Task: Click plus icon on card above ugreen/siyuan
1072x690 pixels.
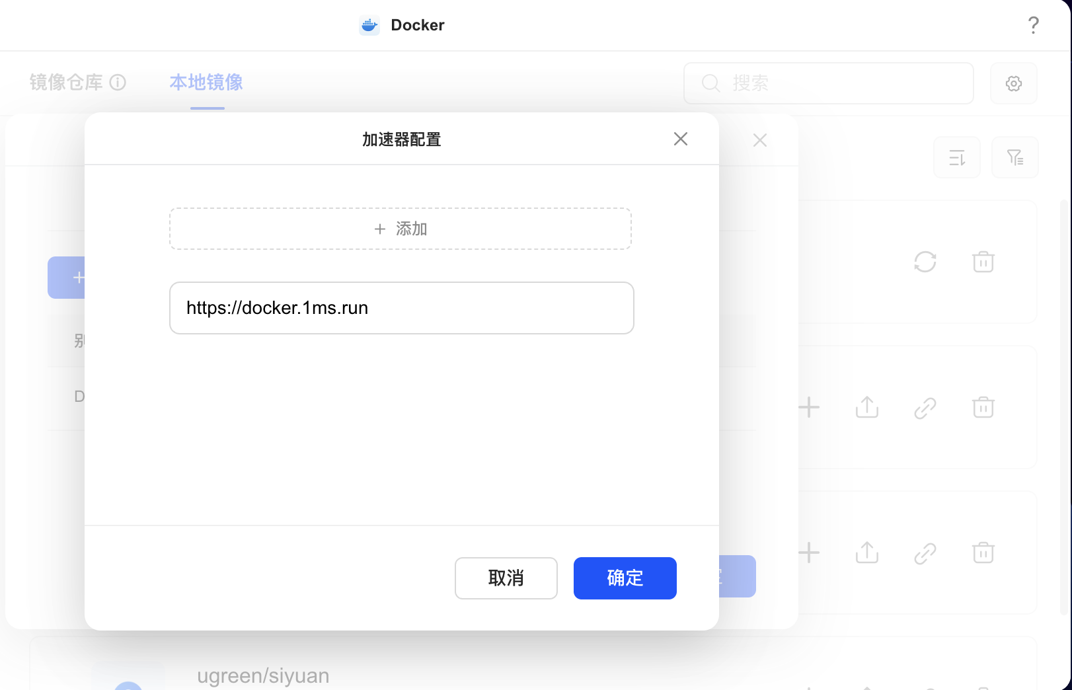Action: click(809, 553)
